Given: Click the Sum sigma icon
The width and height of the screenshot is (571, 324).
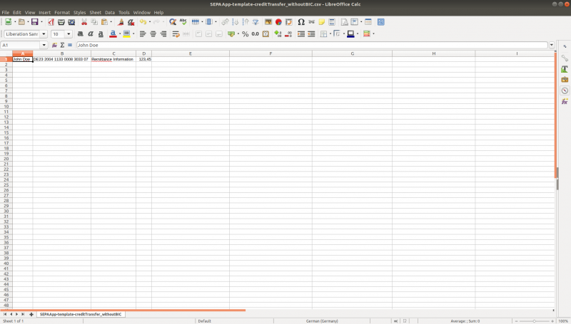Looking at the screenshot, I should pos(62,45).
